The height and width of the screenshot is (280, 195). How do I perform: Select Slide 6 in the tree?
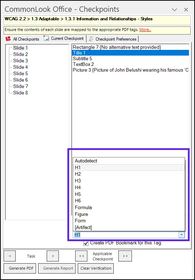[20, 80]
